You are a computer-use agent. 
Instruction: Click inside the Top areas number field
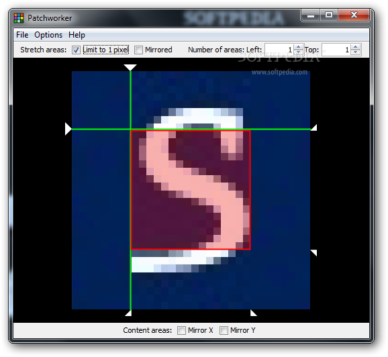pyautogui.click(x=336, y=50)
